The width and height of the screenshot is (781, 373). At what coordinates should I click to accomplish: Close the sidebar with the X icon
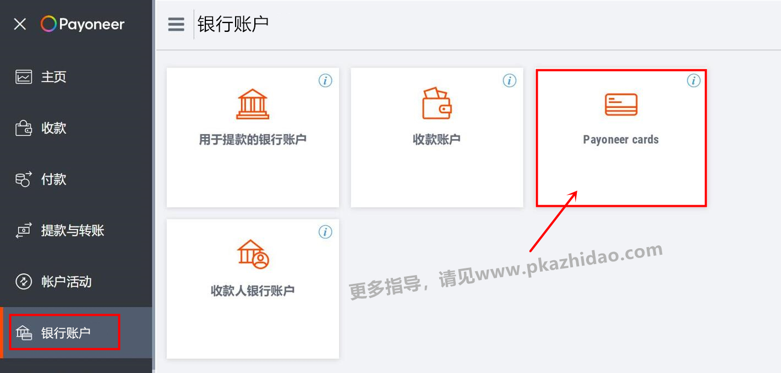tap(20, 24)
